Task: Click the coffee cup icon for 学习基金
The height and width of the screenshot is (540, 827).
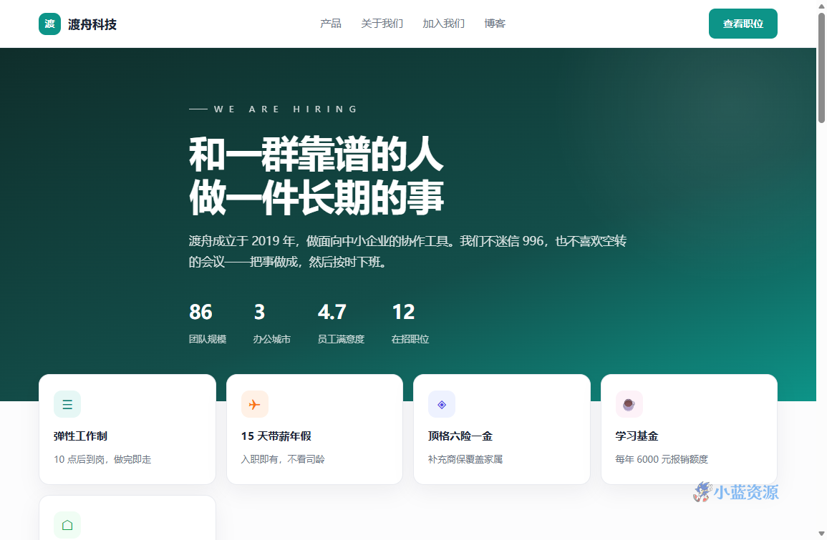Action: pos(629,404)
